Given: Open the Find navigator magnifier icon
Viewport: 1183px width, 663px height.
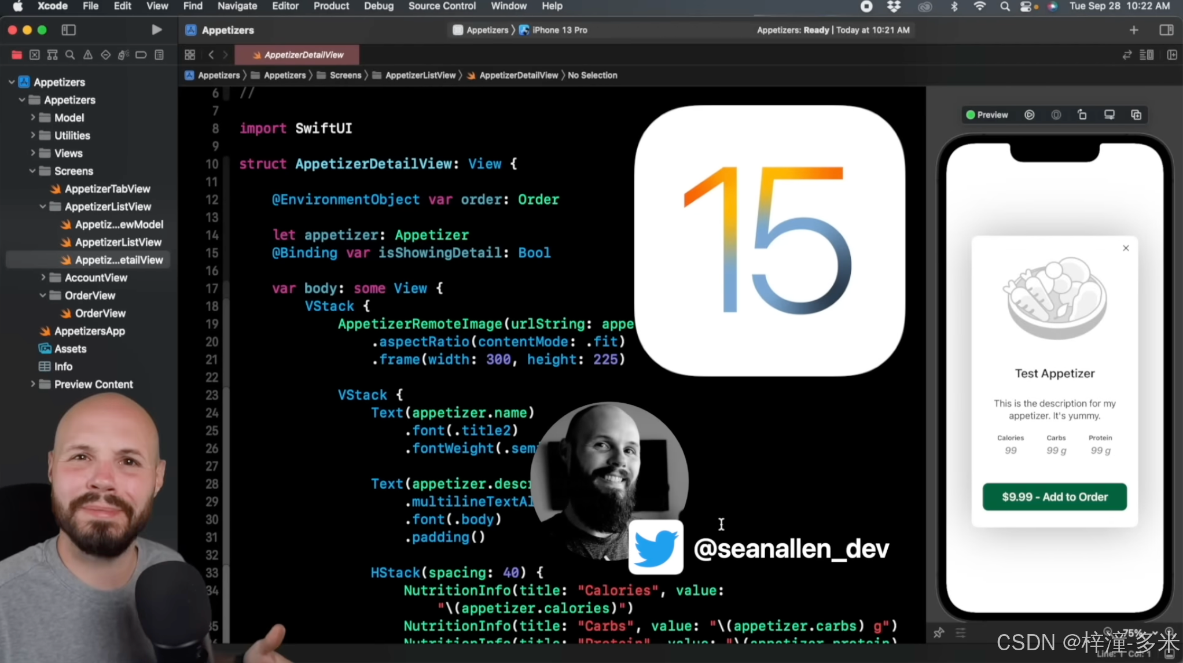Looking at the screenshot, I should click(x=70, y=55).
